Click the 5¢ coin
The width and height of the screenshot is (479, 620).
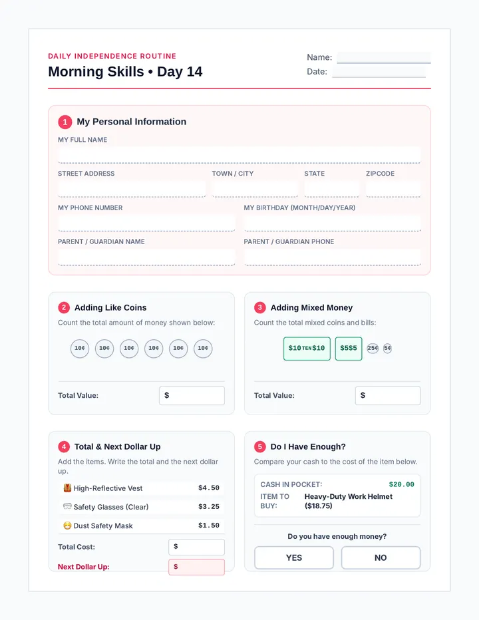(x=388, y=349)
